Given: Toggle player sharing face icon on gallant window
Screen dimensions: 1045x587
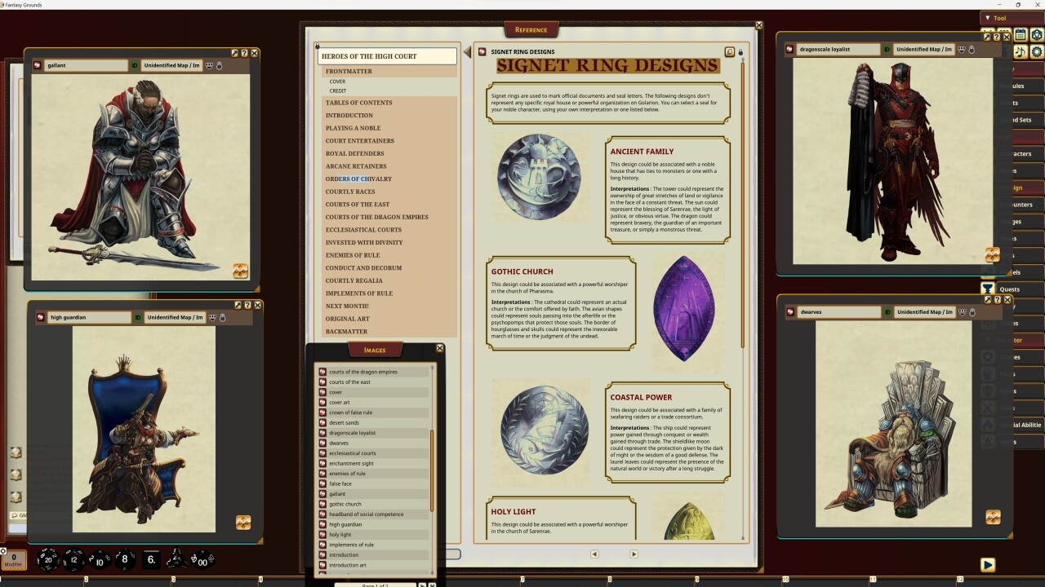Looking at the screenshot, I should [211, 65].
